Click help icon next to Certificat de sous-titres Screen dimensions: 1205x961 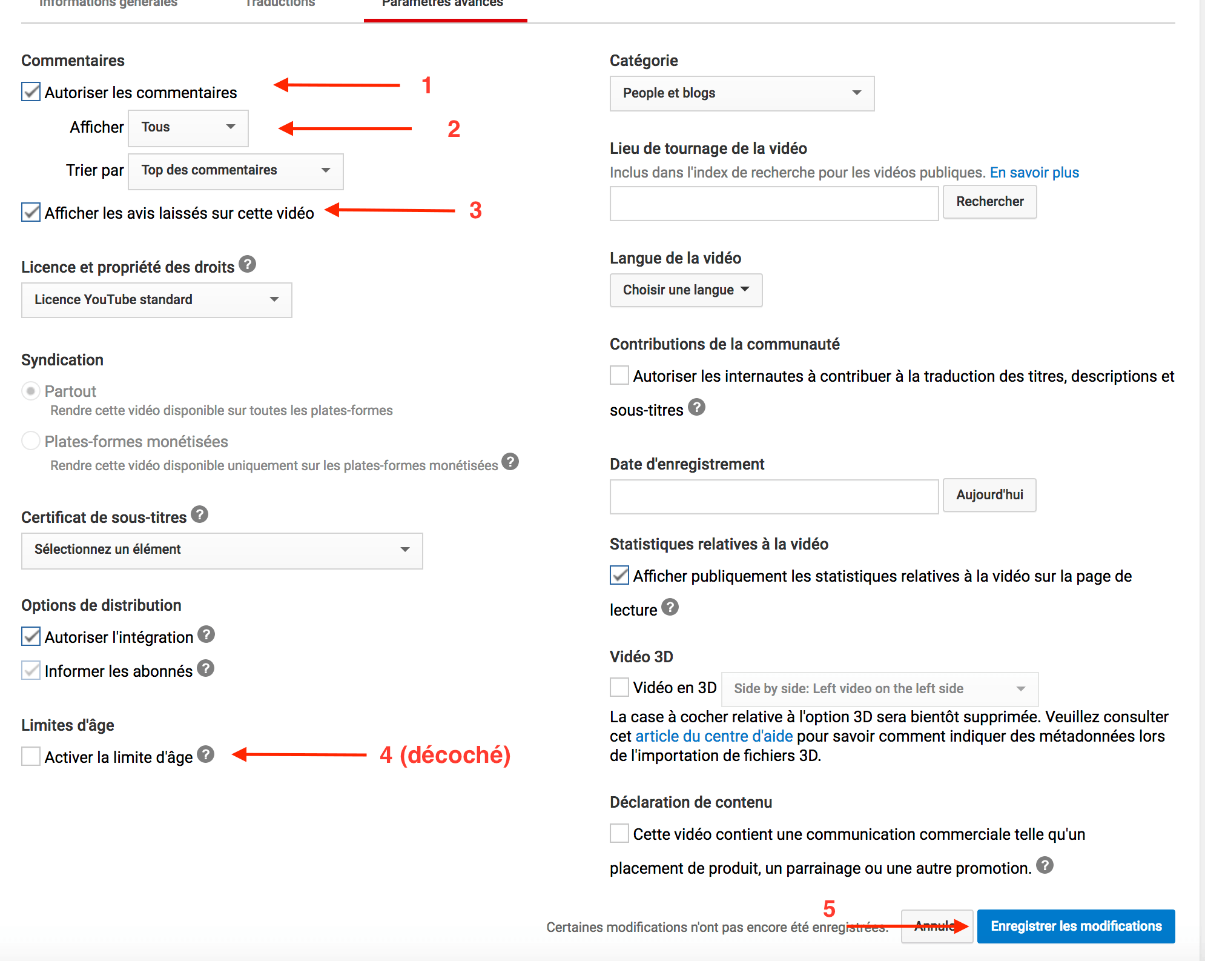click(200, 514)
